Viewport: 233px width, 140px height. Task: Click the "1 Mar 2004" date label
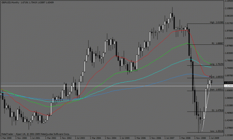pyautogui.click(x=95, y=138)
